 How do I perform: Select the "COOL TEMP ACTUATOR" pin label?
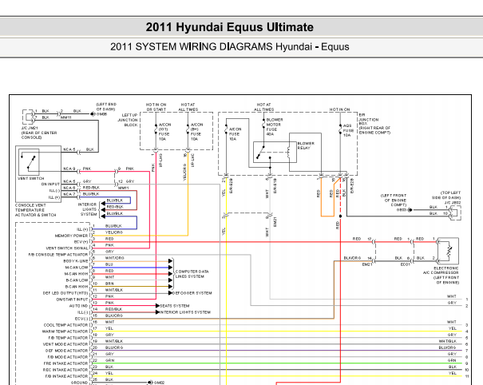click(x=65, y=325)
